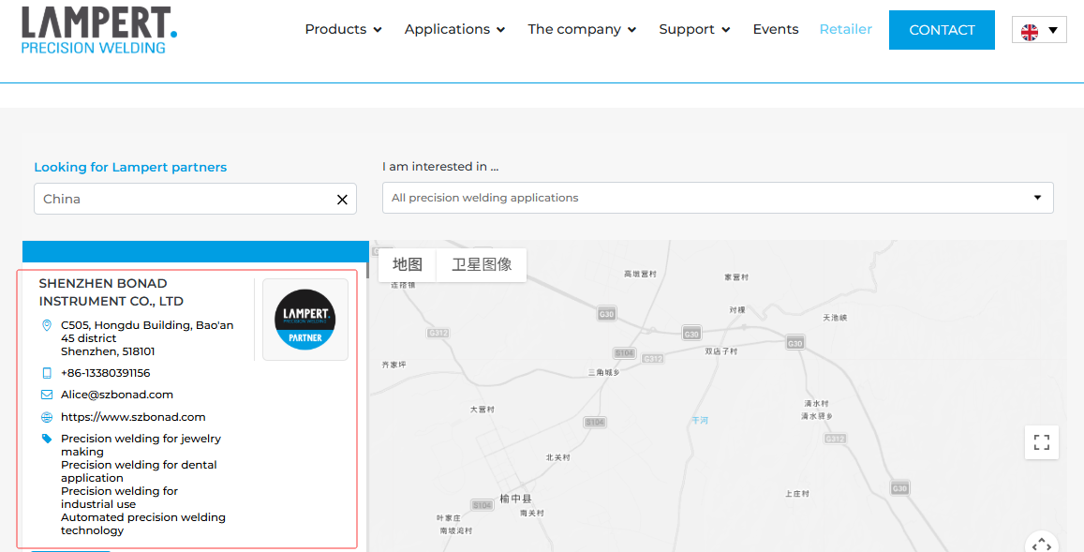This screenshot has width=1084, height=552.
Task: Open the https://www.szbonad.com link
Action: coord(133,417)
